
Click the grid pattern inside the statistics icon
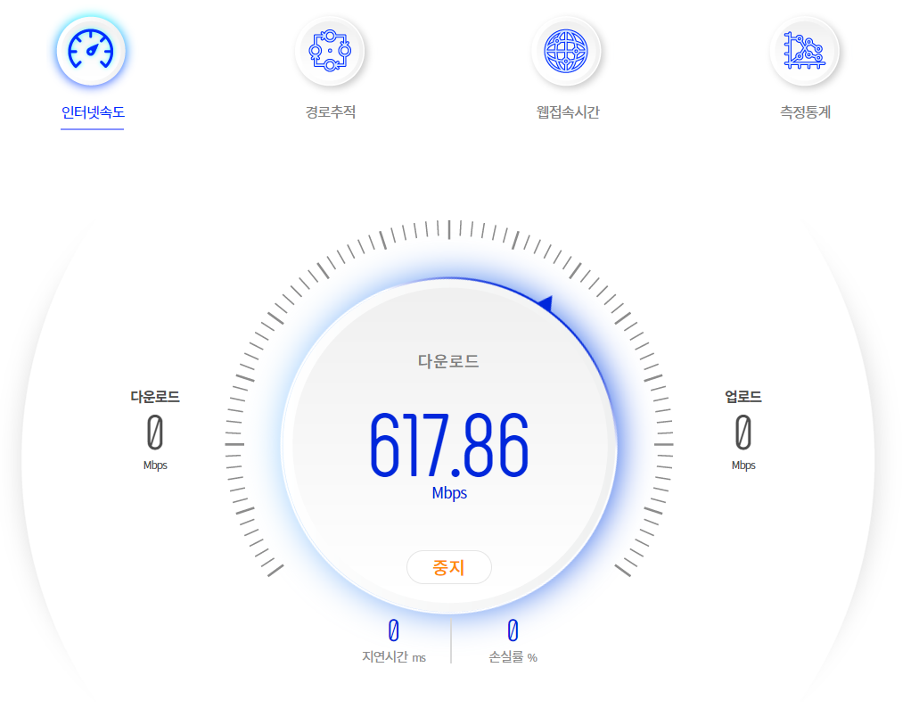(805, 52)
